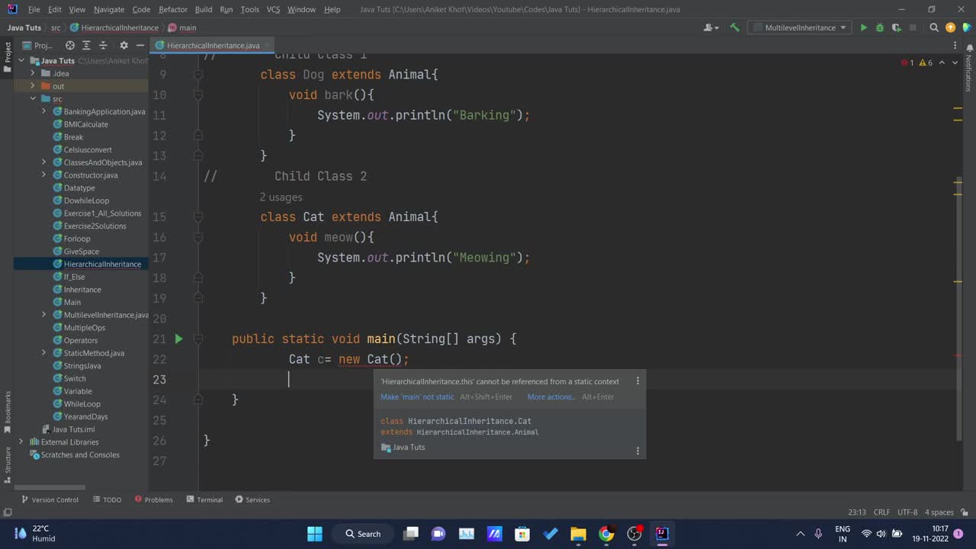Screen dimensions: 976x549
Task: Click the taskbar Search box
Action: 363,534
